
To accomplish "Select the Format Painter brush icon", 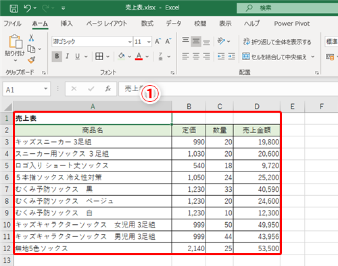I will (x=32, y=60).
